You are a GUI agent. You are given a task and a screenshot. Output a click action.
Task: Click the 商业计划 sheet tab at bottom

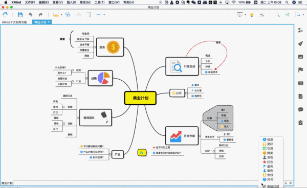click(7, 183)
